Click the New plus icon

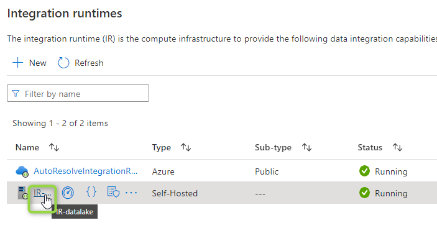coord(17,63)
